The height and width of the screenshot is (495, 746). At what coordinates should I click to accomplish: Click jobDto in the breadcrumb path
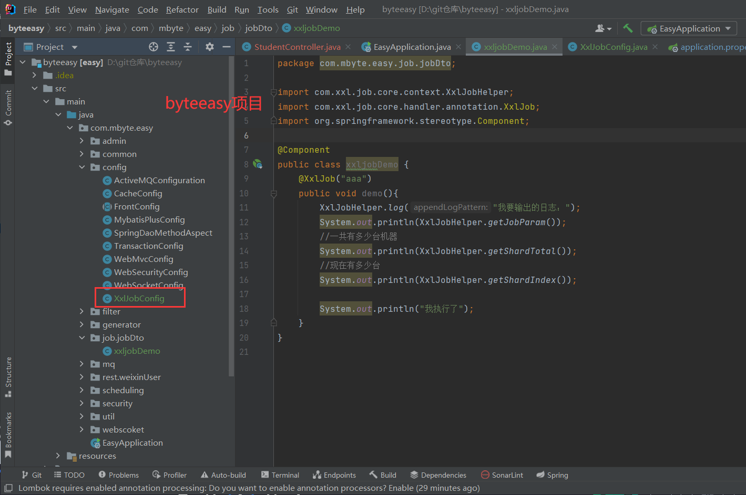259,28
